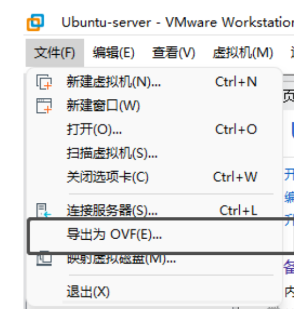Choose 打开(O)... from the file menu

[x=154, y=130]
